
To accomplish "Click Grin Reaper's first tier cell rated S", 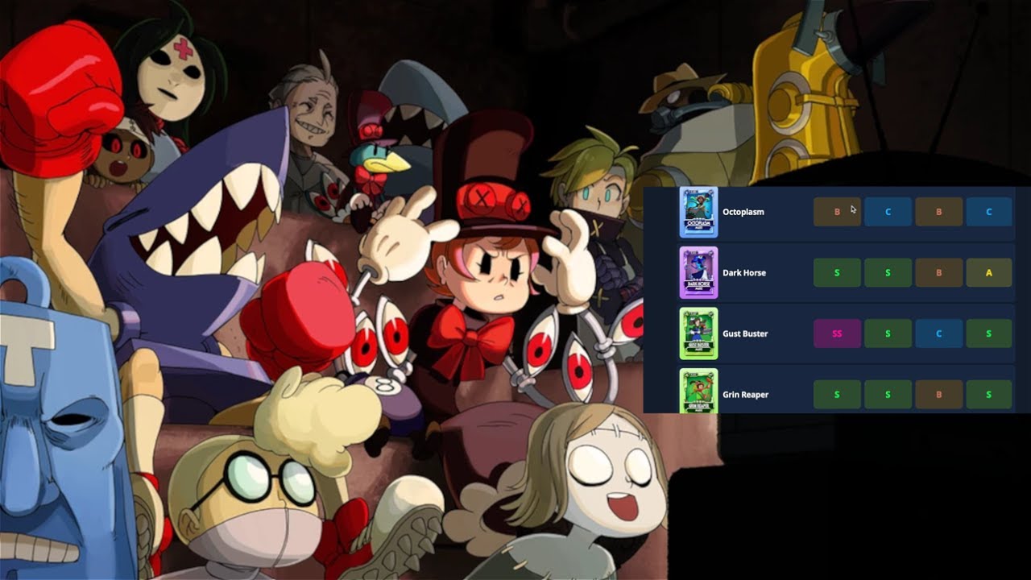I will click(837, 395).
